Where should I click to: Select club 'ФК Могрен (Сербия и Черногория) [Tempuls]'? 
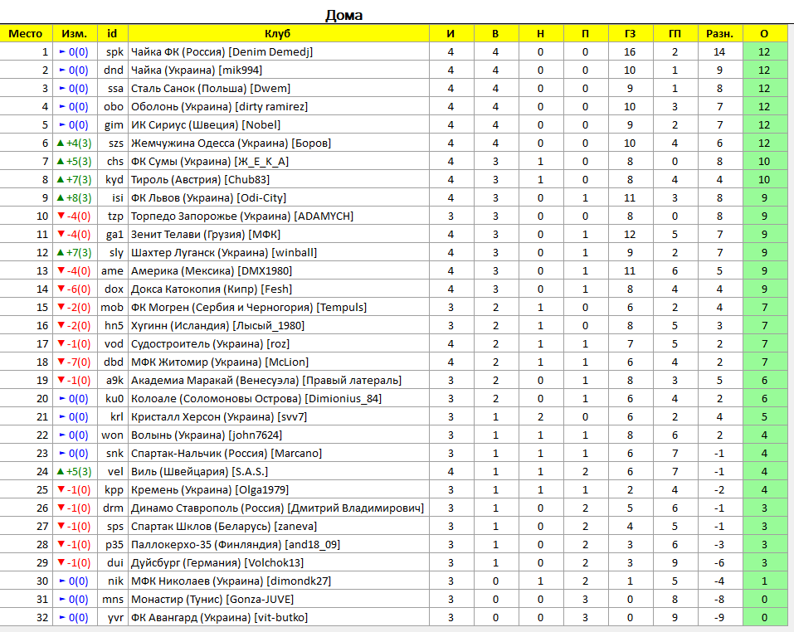(249, 307)
